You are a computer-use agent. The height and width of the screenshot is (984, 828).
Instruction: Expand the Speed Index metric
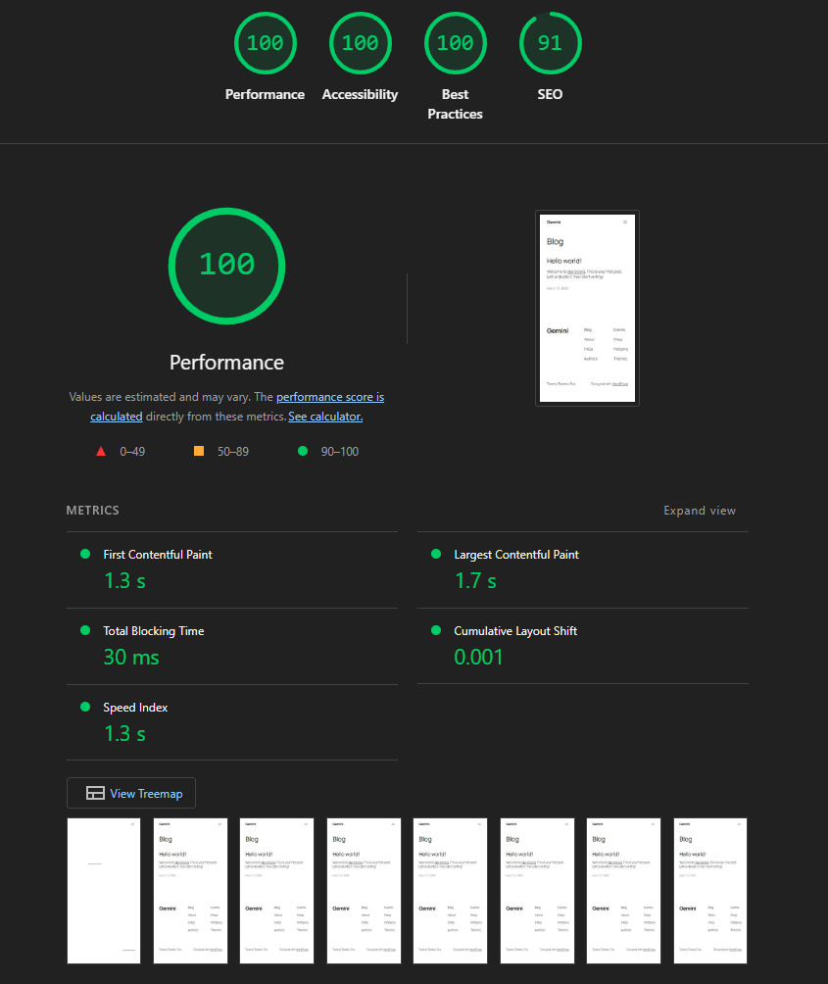[136, 708]
